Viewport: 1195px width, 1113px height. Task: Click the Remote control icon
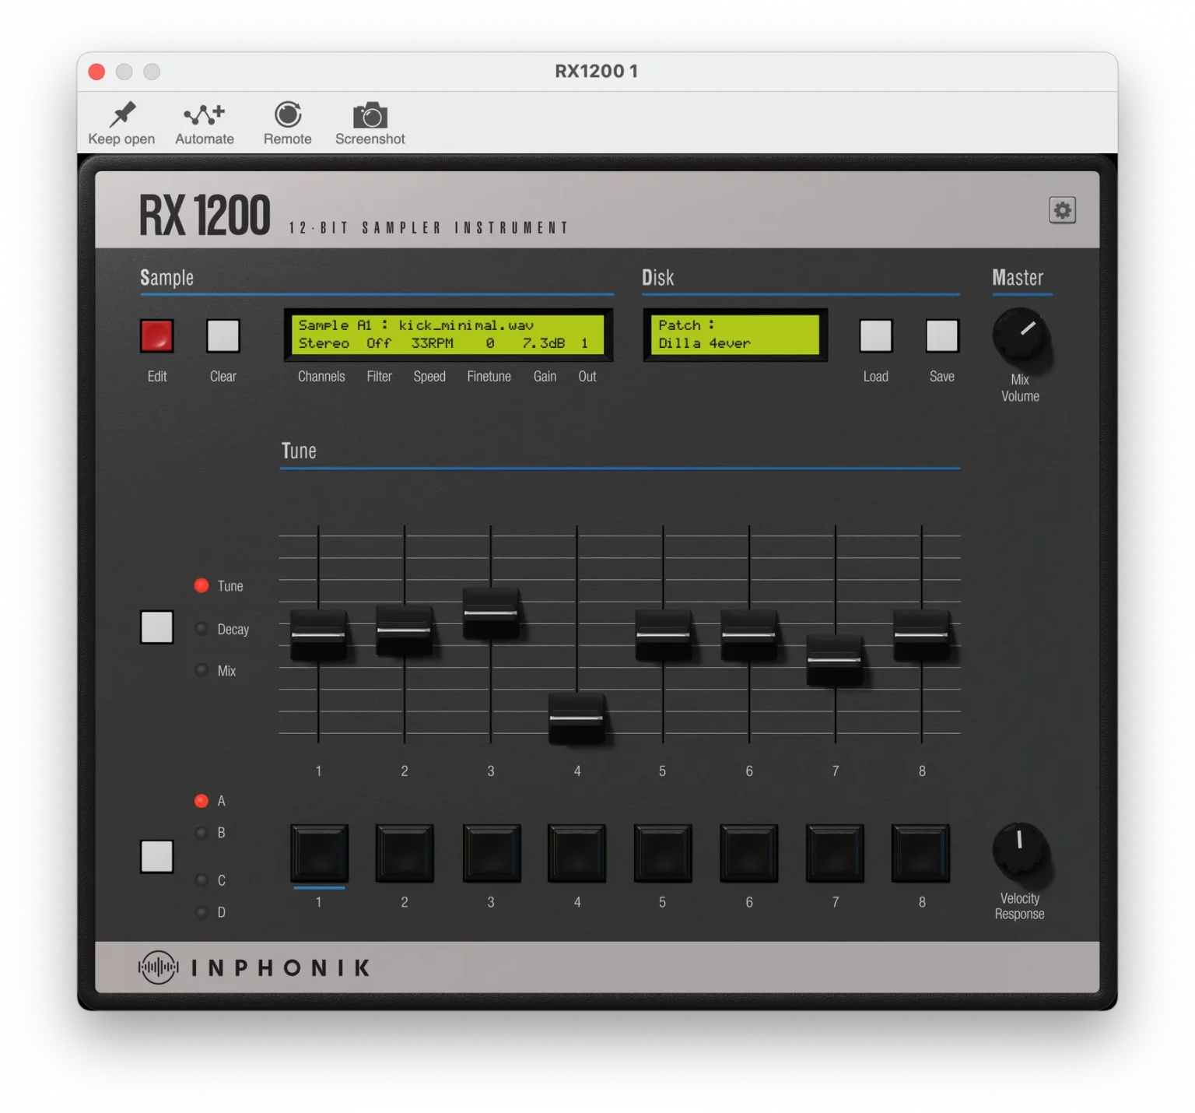coord(287,115)
